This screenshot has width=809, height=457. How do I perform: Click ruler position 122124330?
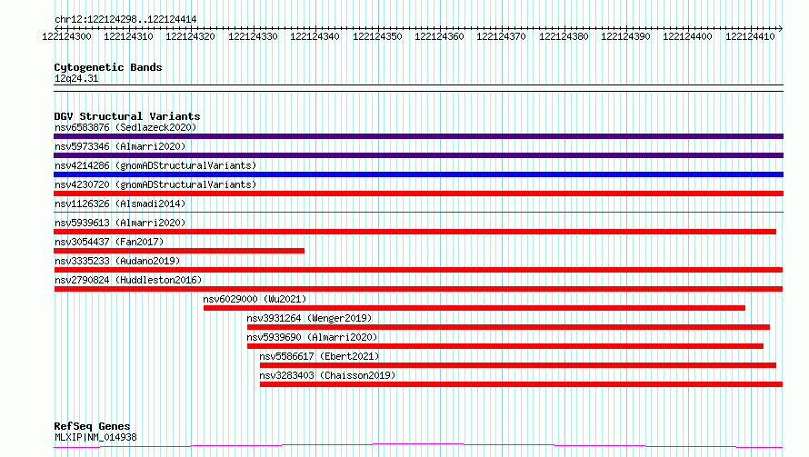(253, 36)
